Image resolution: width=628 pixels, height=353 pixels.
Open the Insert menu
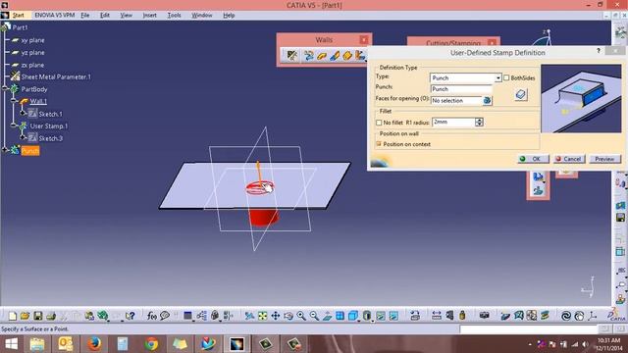pyautogui.click(x=150, y=16)
